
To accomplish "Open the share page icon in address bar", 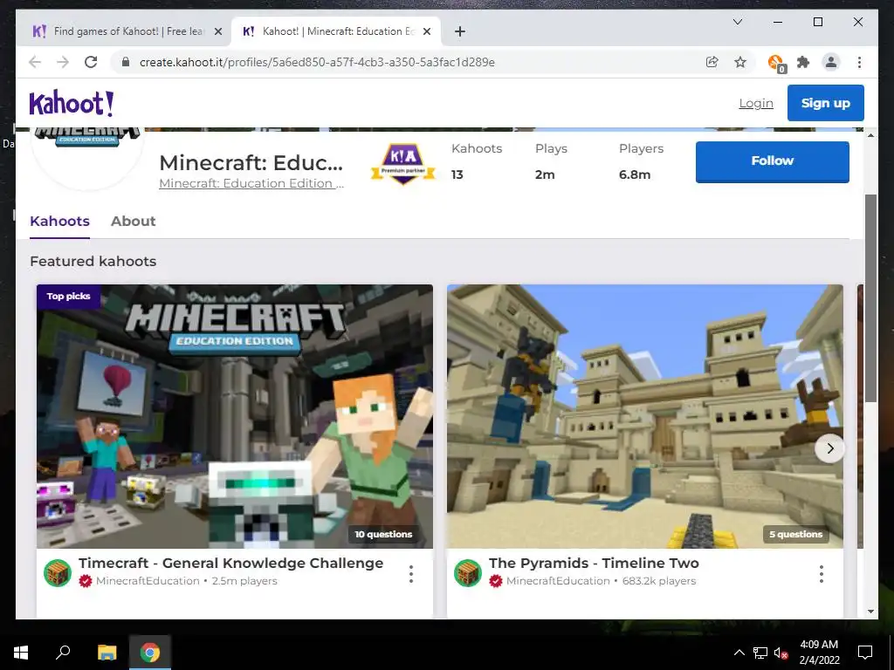I will point(712,62).
